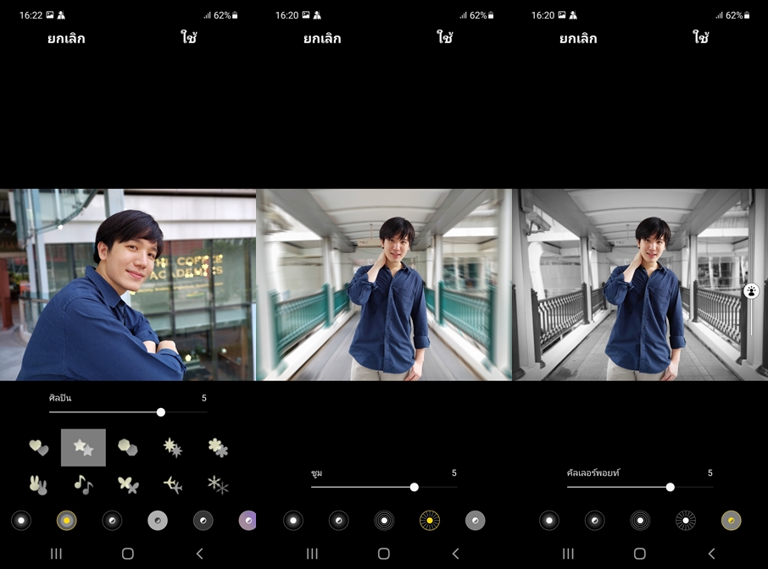Adjust the ซูม blur strength slider
Viewport: 768px width, 569px height.
coord(414,487)
